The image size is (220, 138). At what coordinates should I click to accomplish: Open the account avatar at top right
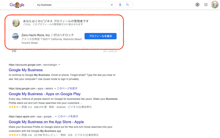215,5
